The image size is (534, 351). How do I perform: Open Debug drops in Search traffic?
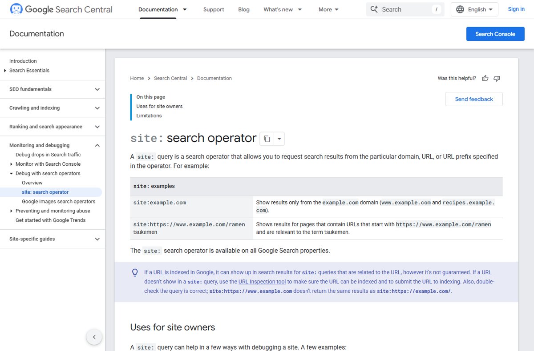pyautogui.click(x=48, y=155)
